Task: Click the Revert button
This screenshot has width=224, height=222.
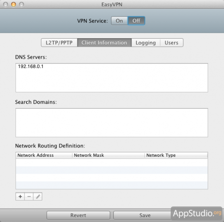Action: tap(78, 215)
